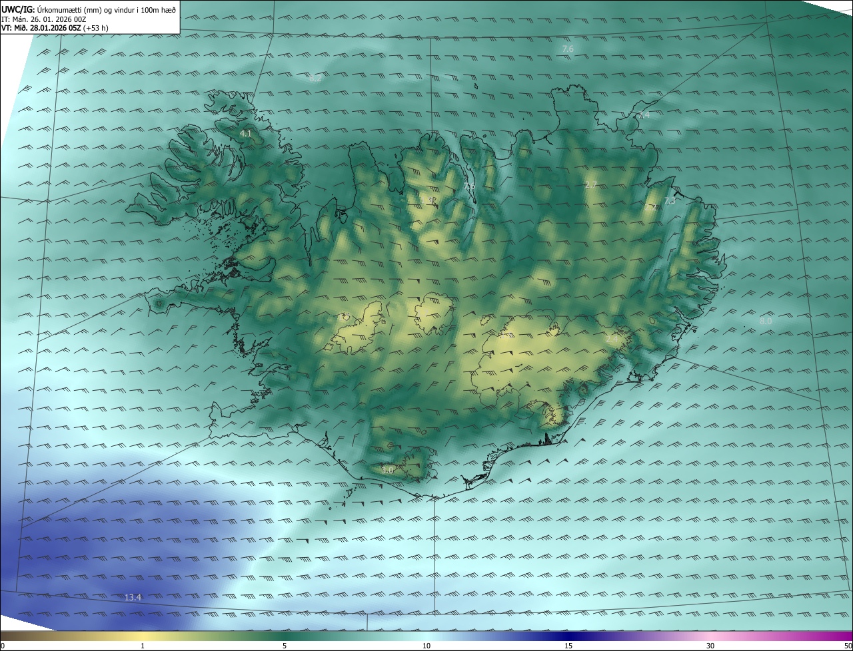The height and width of the screenshot is (651, 853).
Task: Click the 13.4 value over the southwest sea
Action: [133, 597]
